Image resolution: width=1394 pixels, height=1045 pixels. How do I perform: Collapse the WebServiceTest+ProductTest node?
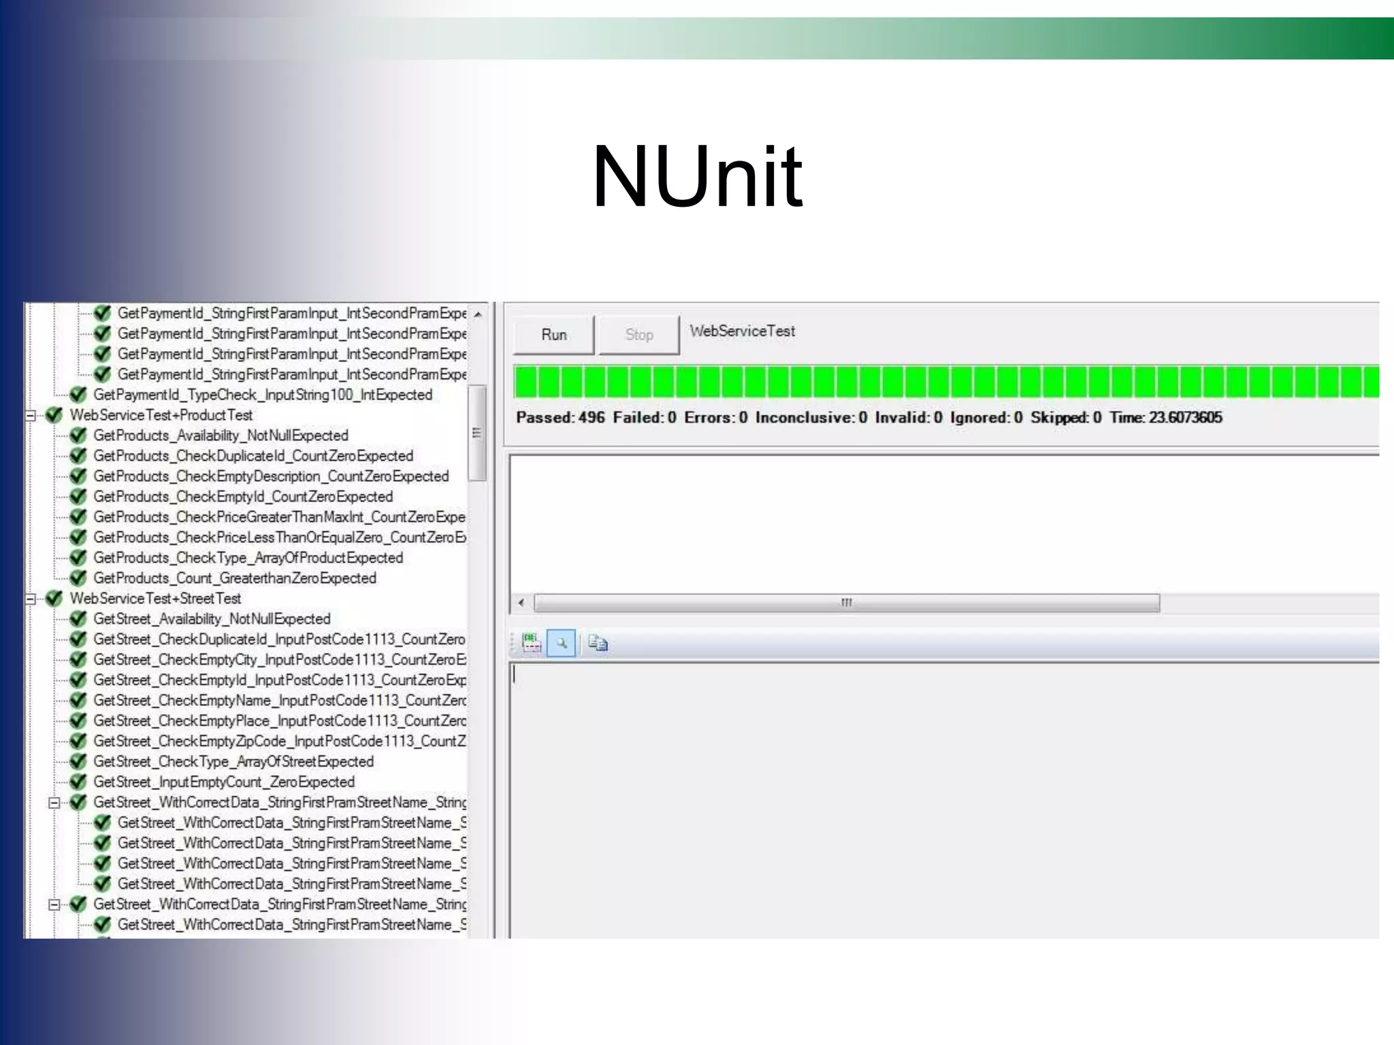[x=31, y=416]
